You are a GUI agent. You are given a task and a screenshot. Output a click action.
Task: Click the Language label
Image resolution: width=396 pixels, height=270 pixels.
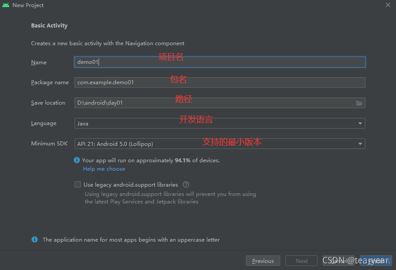click(x=44, y=123)
